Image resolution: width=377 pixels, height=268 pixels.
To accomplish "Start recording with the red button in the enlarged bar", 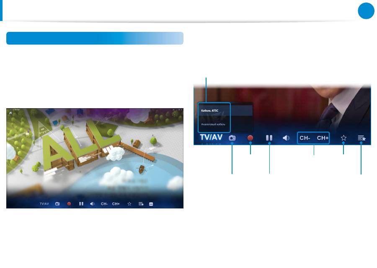I will (250, 138).
